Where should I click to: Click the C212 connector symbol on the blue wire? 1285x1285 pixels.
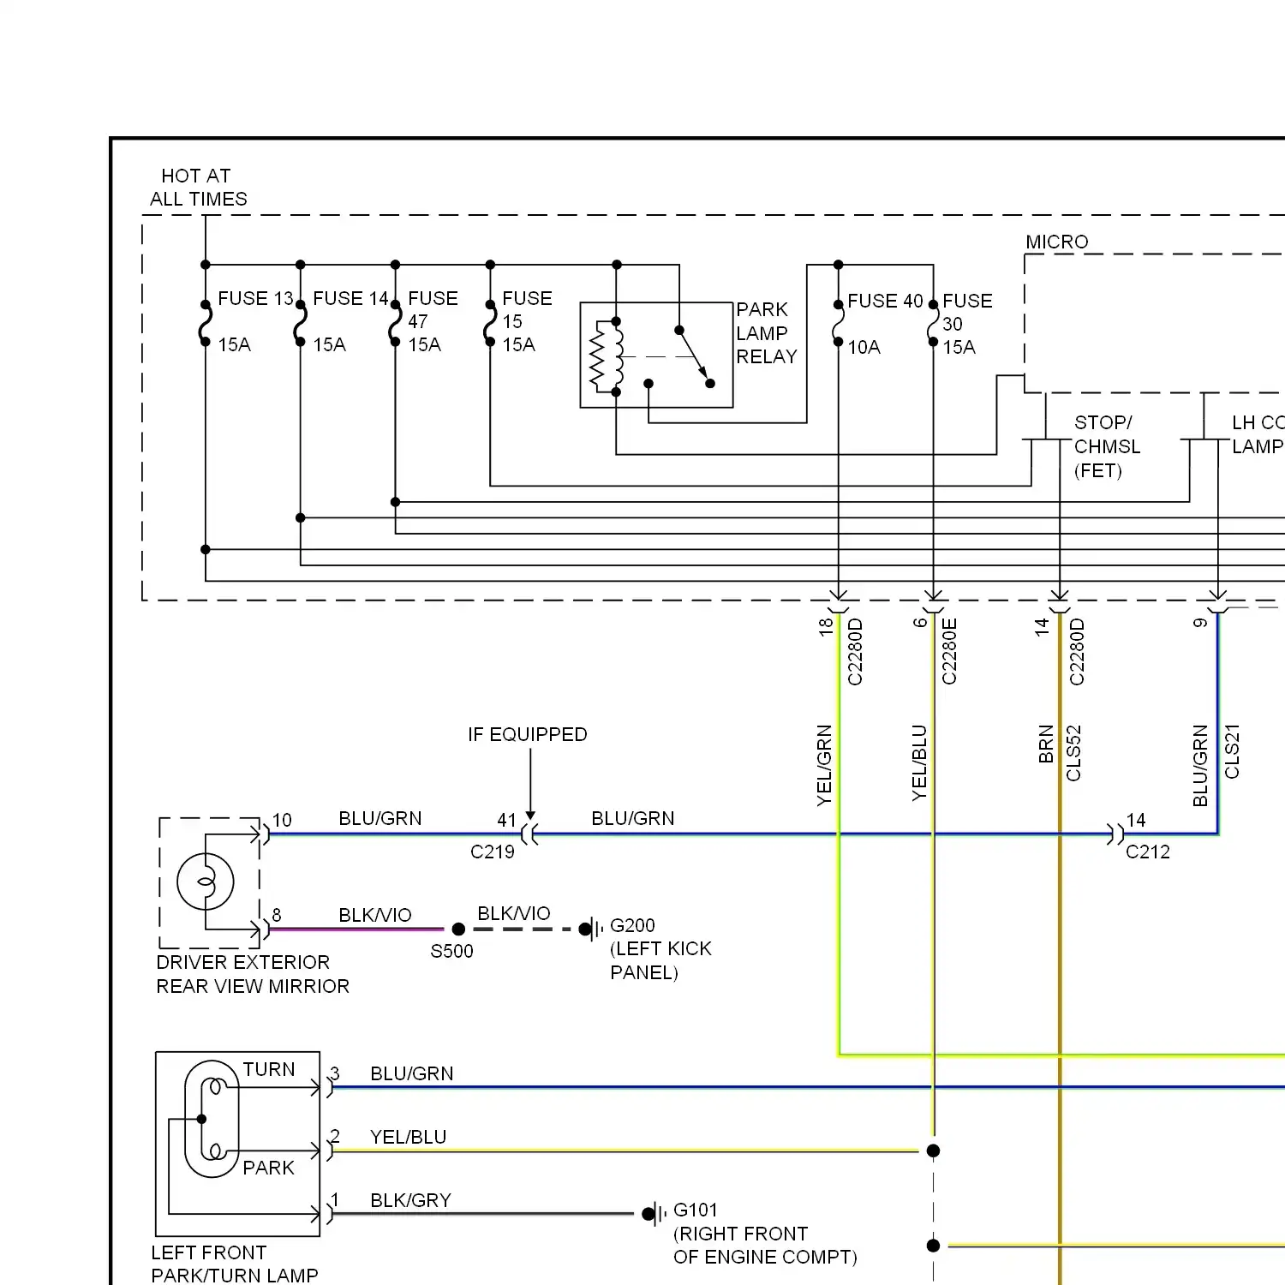coord(1115,834)
